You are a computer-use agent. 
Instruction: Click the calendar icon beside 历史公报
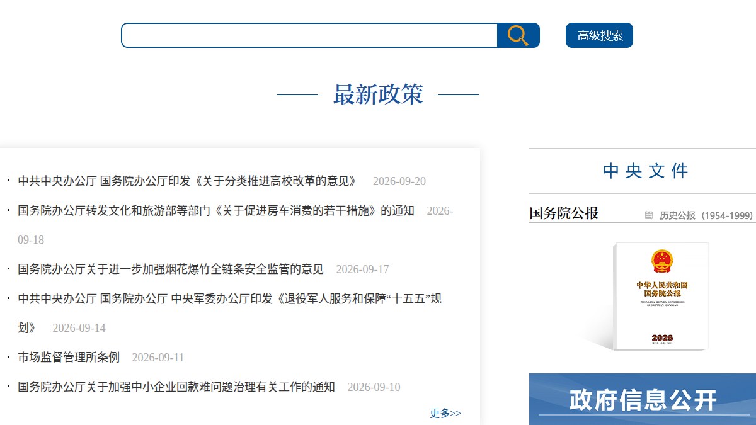click(649, 215)
